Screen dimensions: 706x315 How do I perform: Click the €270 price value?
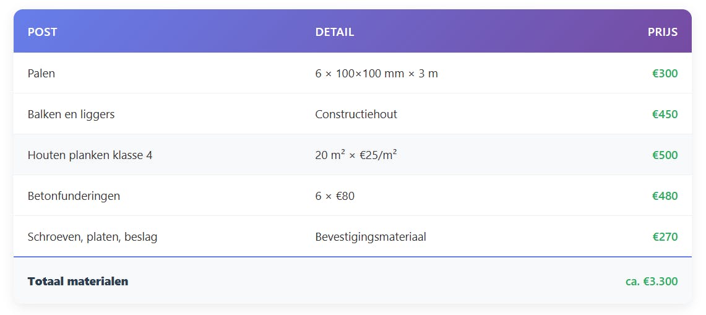[665, 237]
